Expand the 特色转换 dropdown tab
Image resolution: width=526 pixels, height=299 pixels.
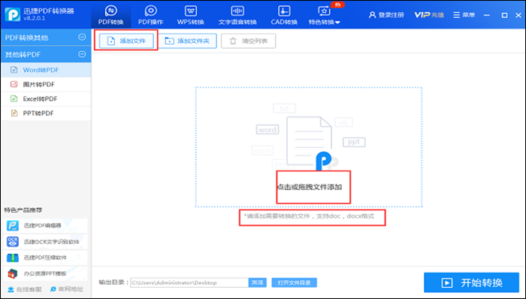tap(324, 16)
